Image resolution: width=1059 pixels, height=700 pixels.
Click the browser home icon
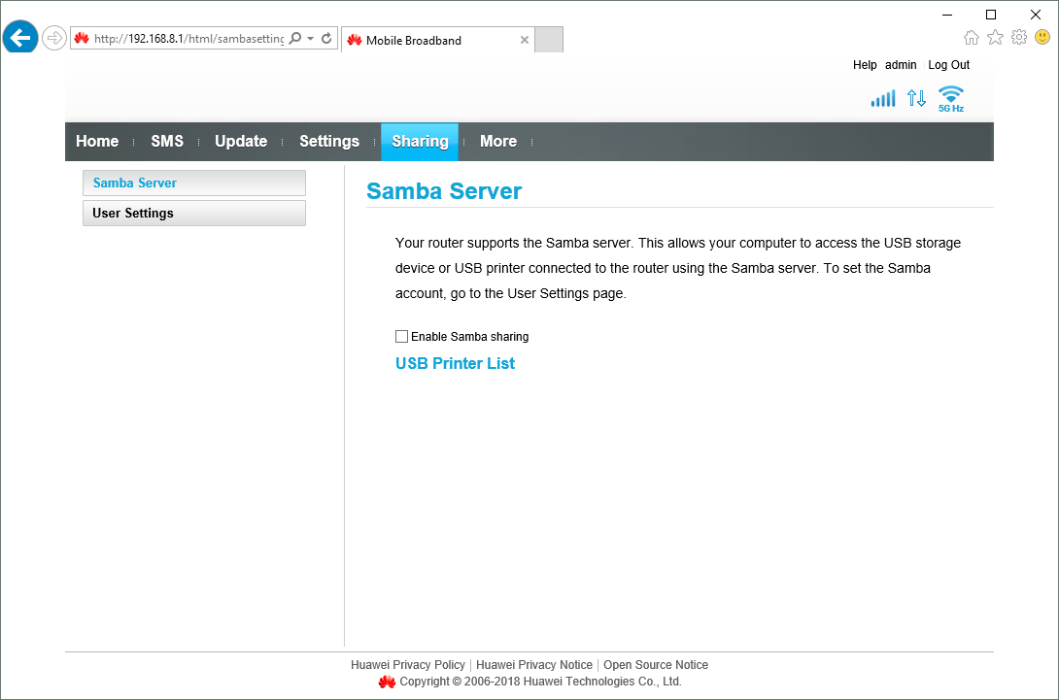tap(972, 36)
